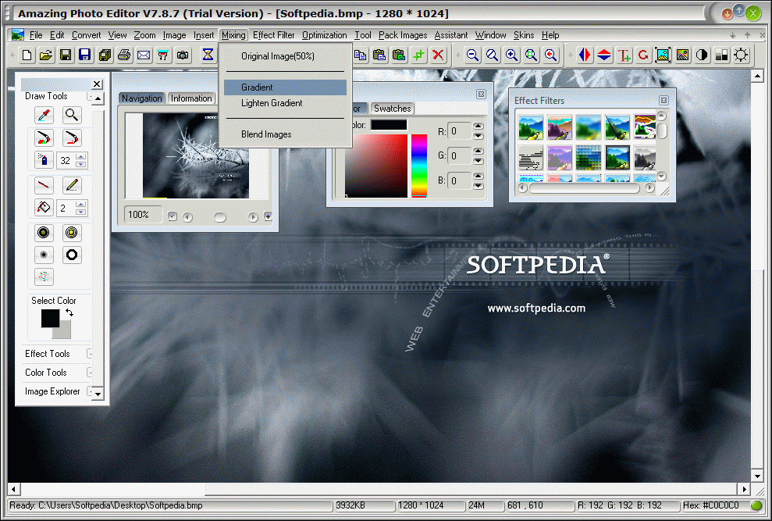
Task: Swap foreground and background colors arrow
Action: point(69,312)
